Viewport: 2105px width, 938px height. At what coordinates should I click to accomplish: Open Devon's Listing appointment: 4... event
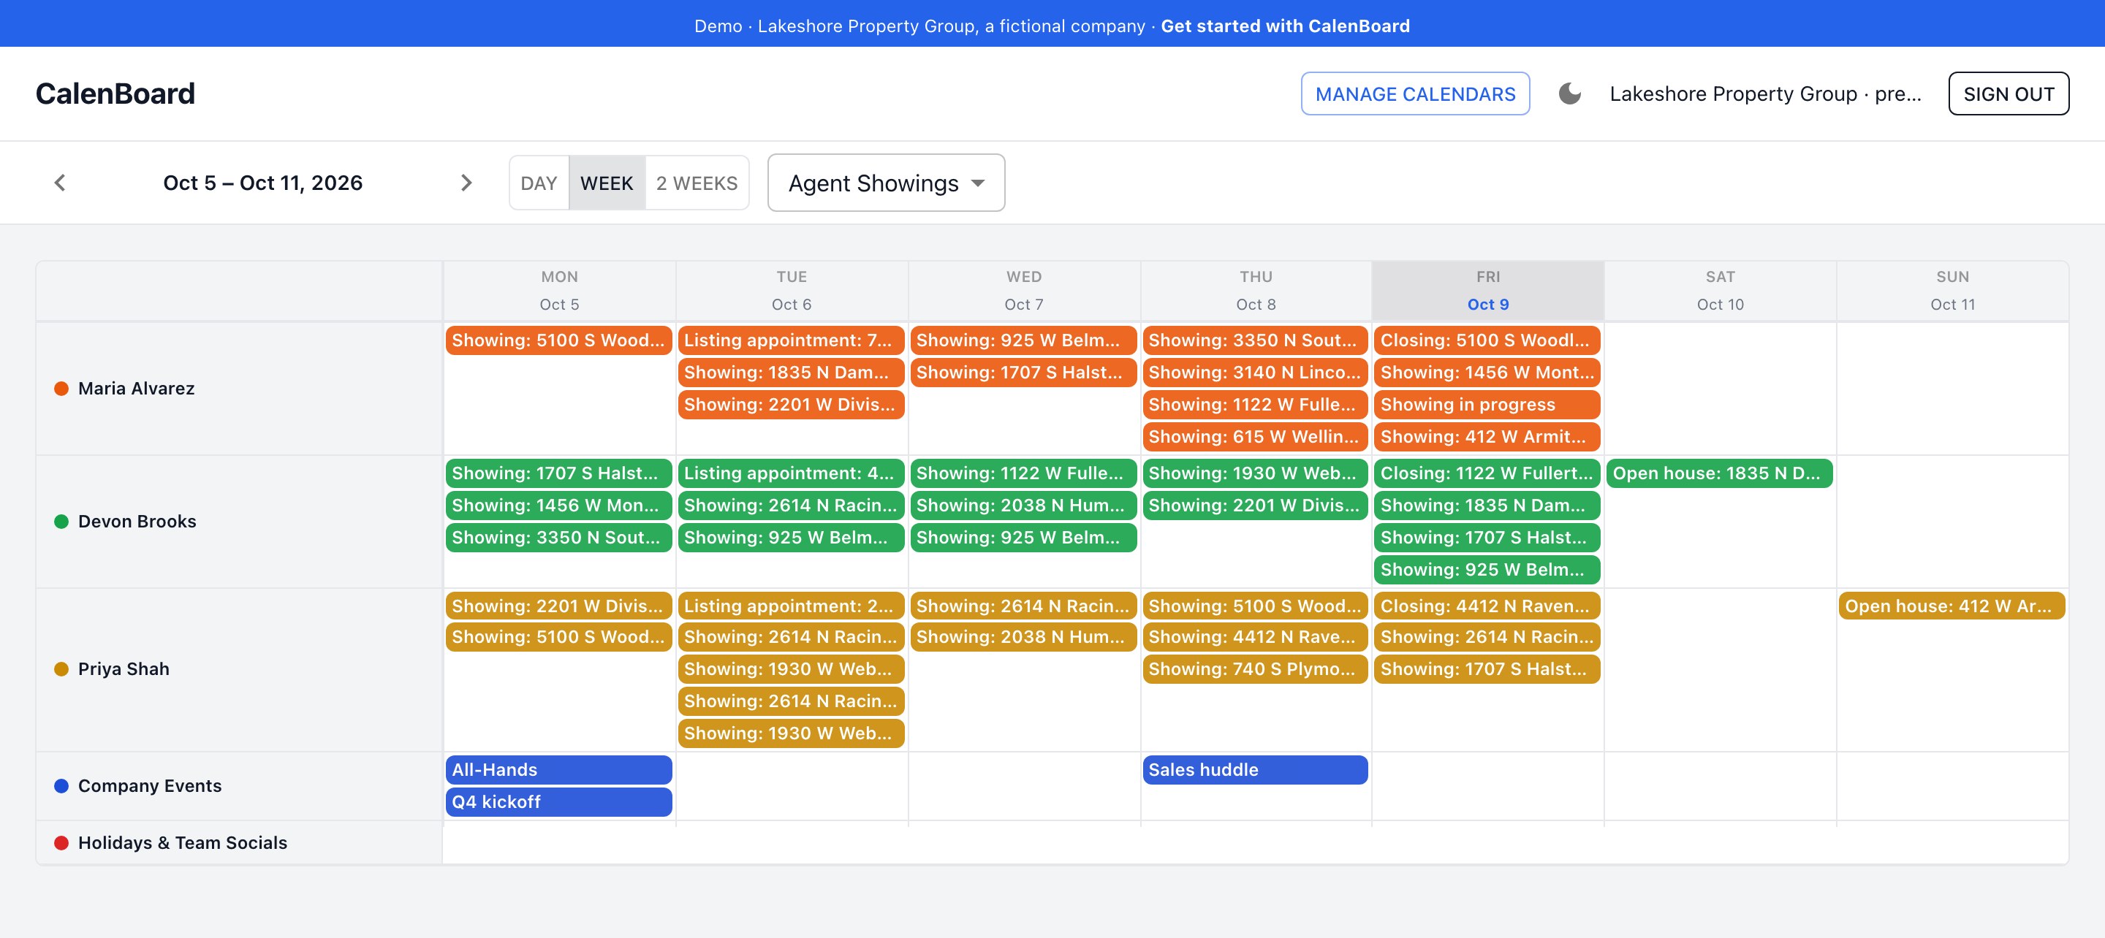point(791,474)
